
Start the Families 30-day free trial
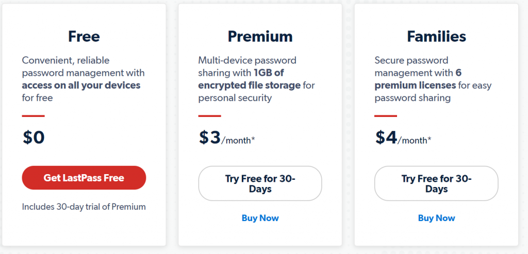pos(436,183)
